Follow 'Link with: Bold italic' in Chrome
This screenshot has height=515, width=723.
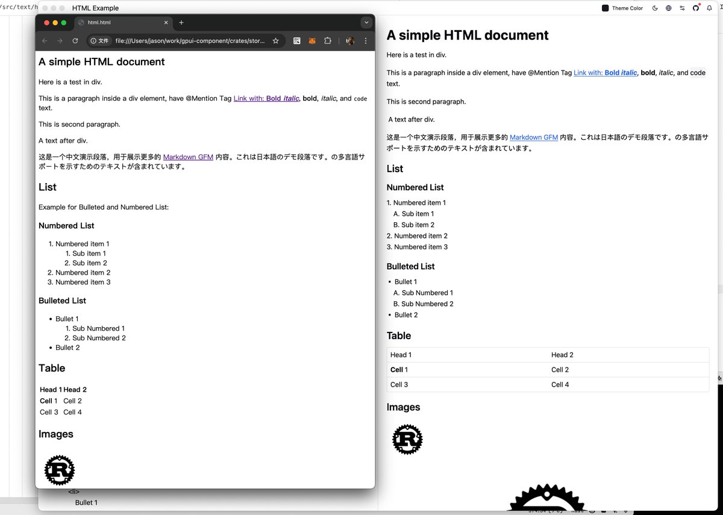pos(266,99)
